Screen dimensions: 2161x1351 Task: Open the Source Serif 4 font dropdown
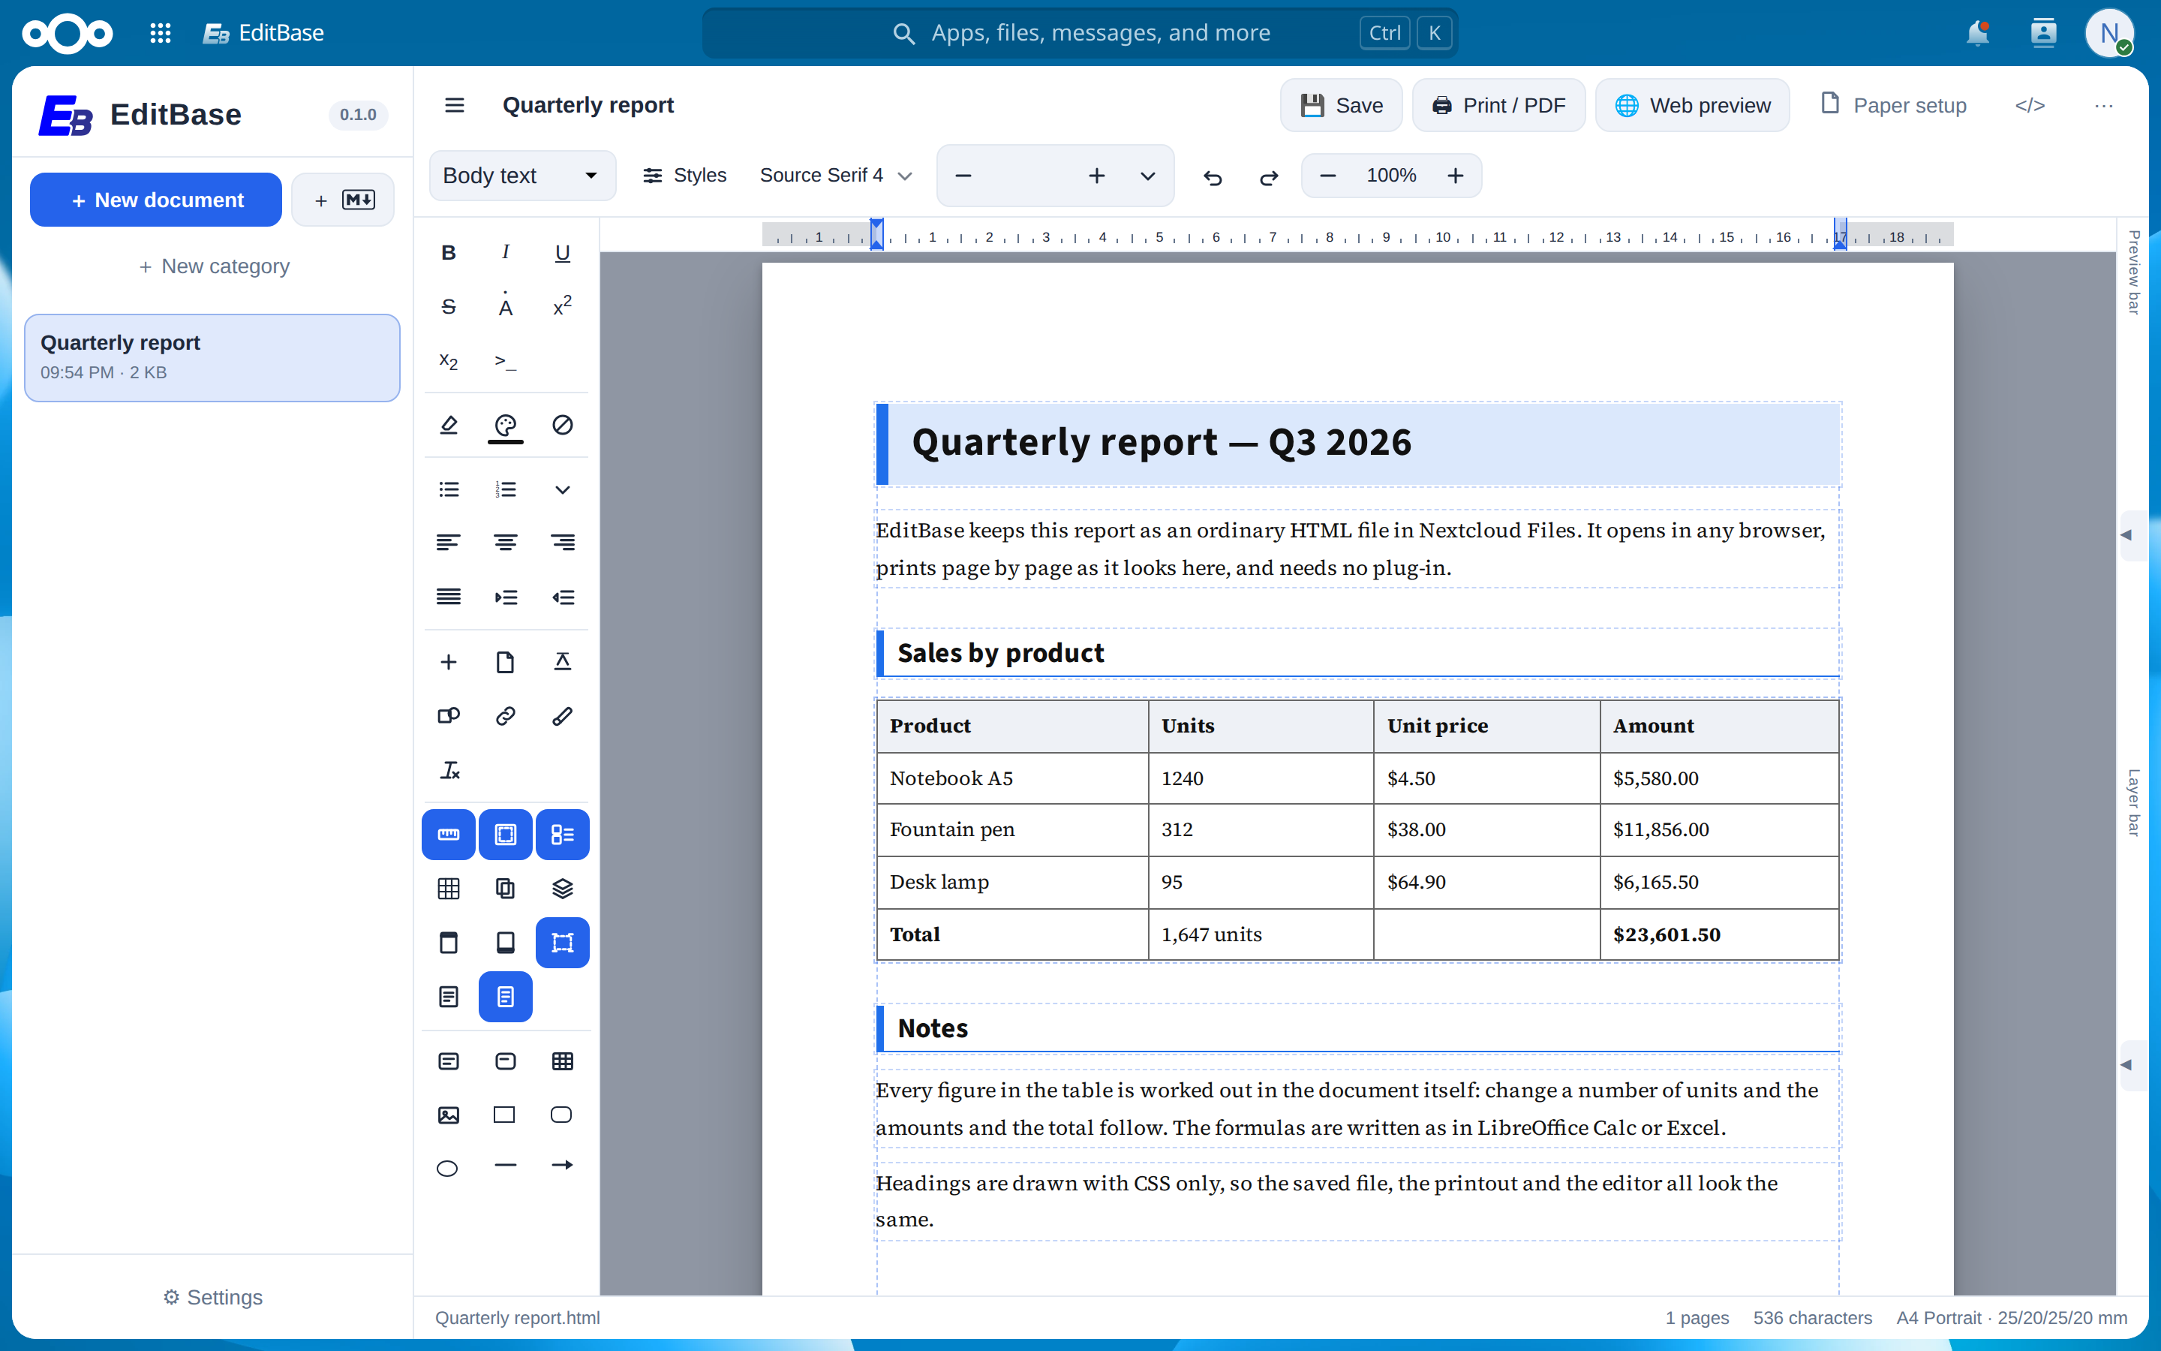point(836,175)
